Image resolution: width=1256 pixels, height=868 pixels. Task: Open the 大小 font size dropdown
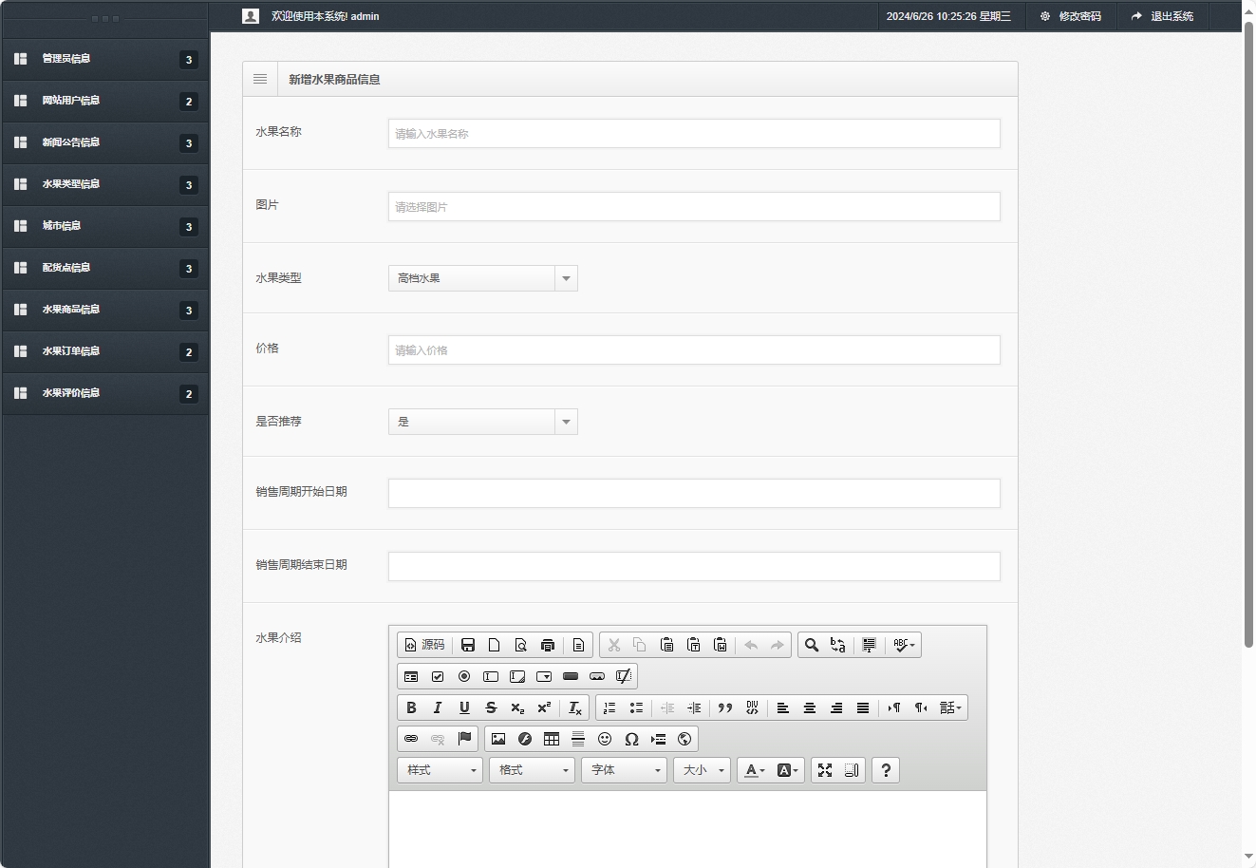coord(702,770)
